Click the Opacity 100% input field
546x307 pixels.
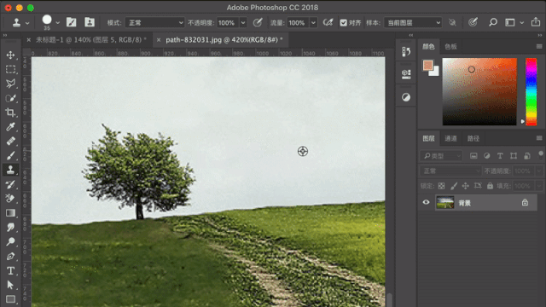[228, 23]
